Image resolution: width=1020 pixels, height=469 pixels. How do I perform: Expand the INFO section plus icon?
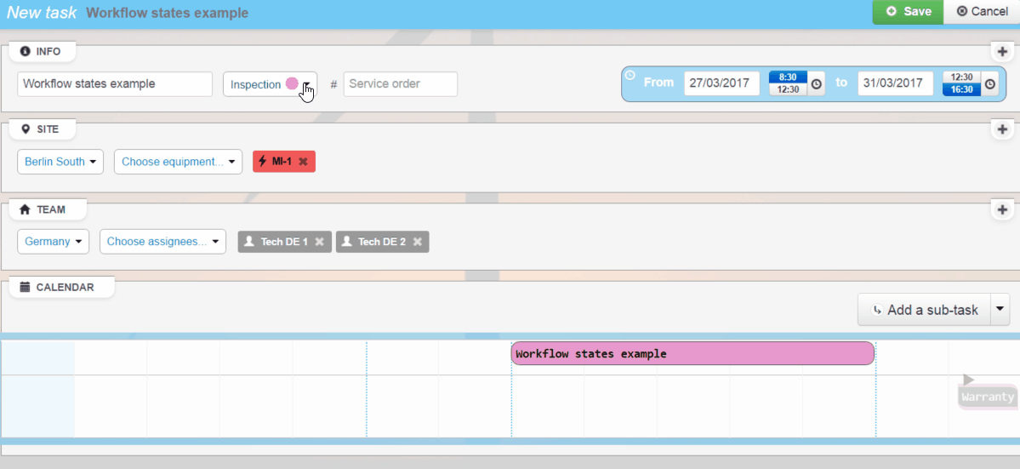(1002, 52)
